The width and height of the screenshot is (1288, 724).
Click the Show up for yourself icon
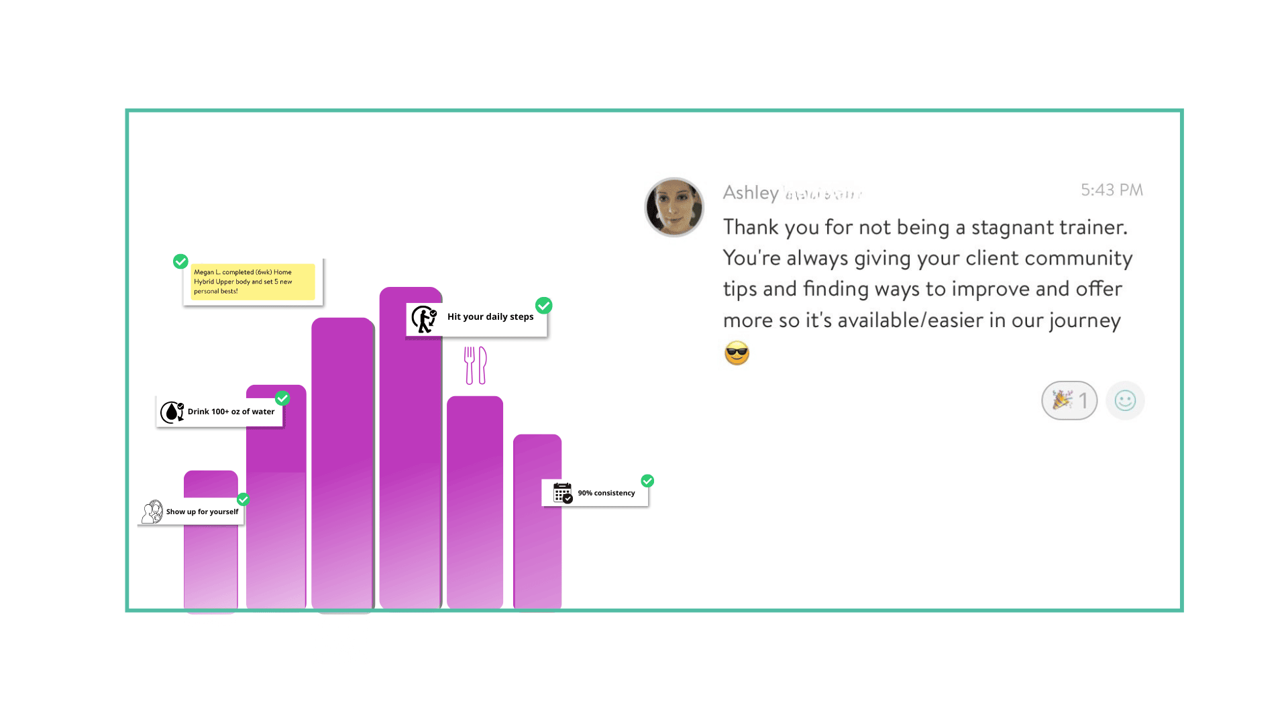[x=152, y=511]
